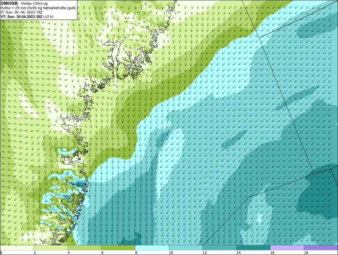The image size is (338, 255).
Task: Click the 16–18 m/s lavender swatch
Action: tap(287, 248)
